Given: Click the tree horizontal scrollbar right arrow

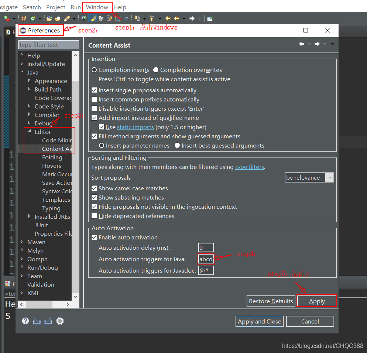Looking at the screenshot, I should coord(68,304).
